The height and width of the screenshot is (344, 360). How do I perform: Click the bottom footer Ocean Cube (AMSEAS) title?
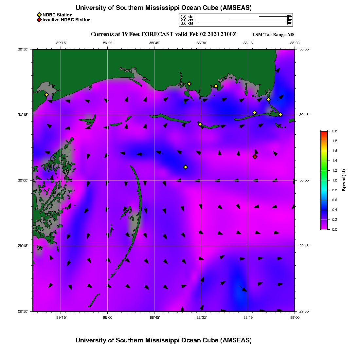pos(163,340)
